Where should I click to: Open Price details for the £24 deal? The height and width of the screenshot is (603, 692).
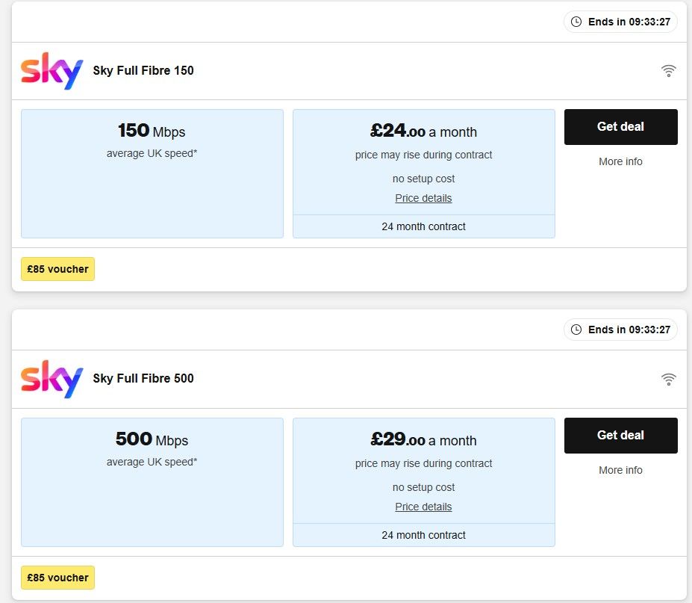click(423, 198)
